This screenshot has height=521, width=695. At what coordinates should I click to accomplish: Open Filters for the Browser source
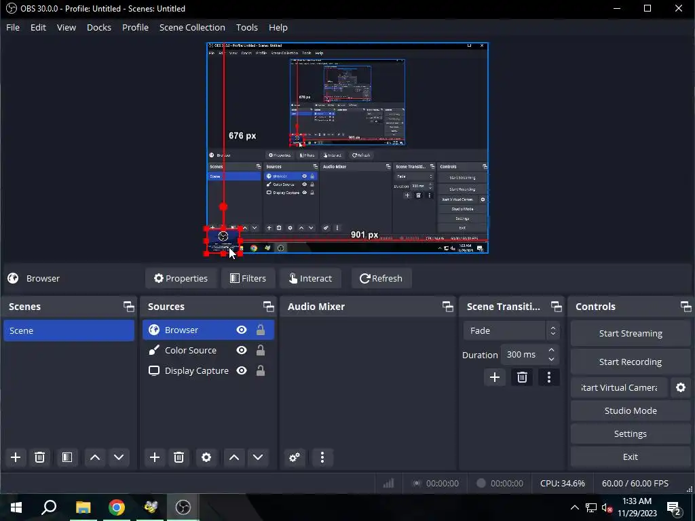pyautogui.click(x=248, y=278)
